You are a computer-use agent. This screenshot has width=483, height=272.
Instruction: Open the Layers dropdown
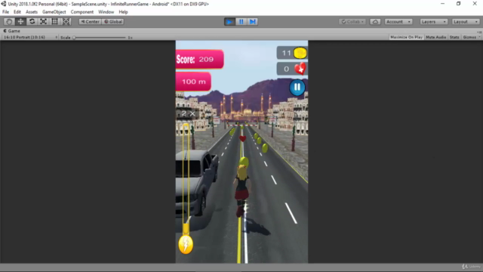433,22
